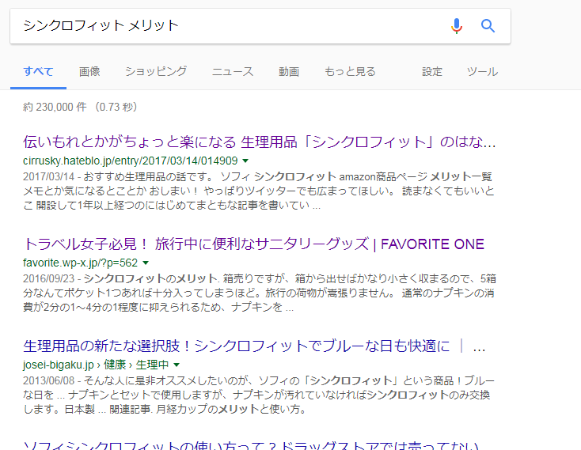581x450 pixels.
Task: Start voice search with the microphone icon
Action: pos(457,26)
